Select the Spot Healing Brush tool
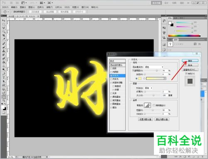 (4, 43)
